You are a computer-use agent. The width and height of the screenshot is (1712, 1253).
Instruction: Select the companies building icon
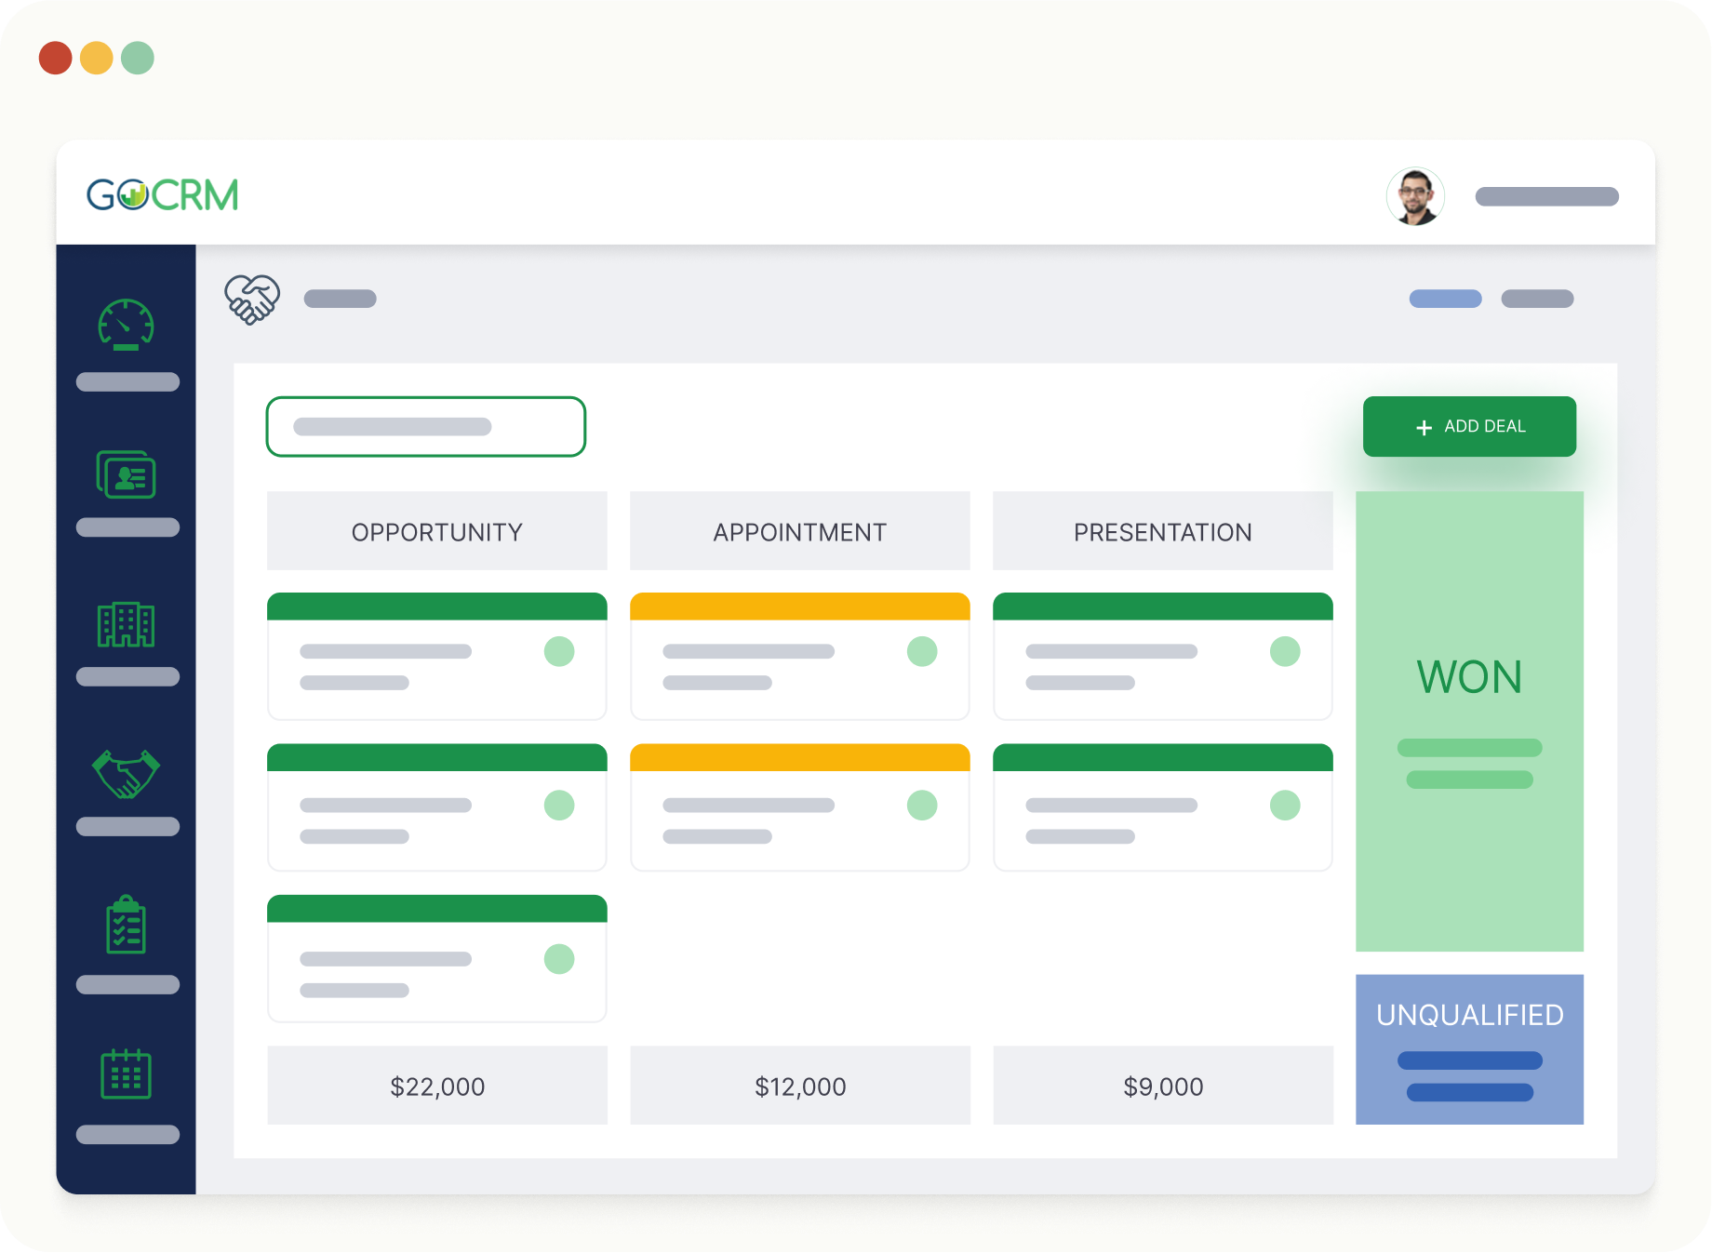[x=127, y=624]
